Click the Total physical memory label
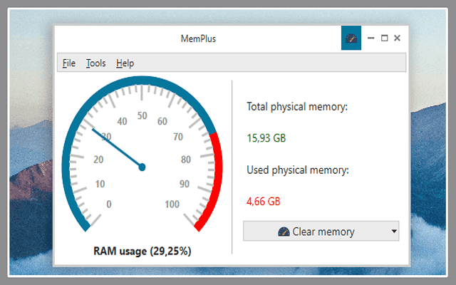The image size is (456, 285). point(296,107)
